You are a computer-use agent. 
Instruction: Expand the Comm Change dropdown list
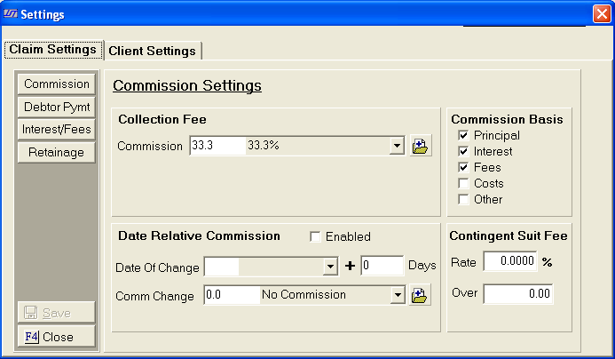[x=398, y=296]
